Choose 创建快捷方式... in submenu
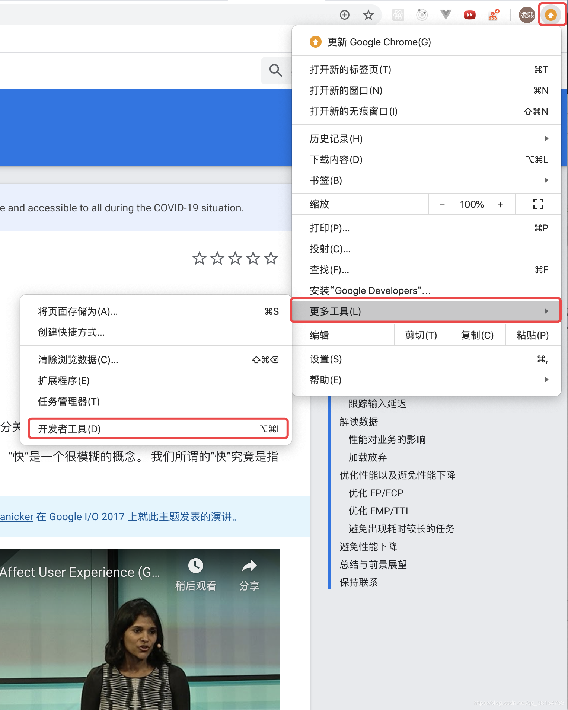 click(x=156, y=332)
